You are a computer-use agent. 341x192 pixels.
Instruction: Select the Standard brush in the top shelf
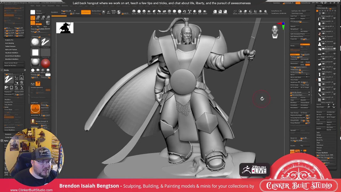[x=134, y=11]
